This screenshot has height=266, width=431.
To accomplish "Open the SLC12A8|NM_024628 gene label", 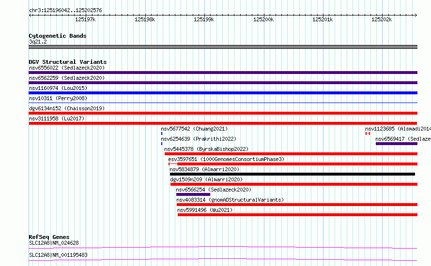I will [x=54, y=243].
